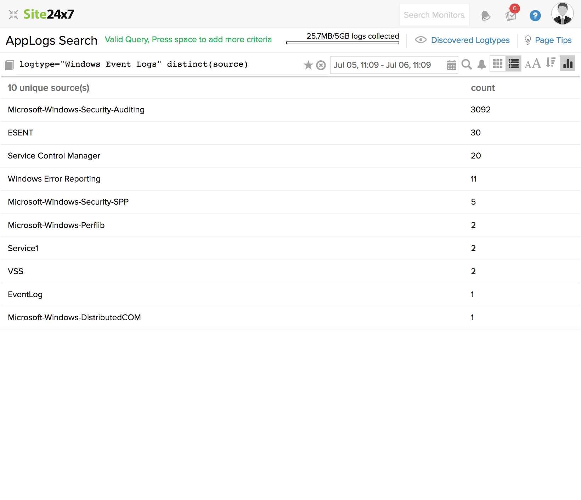
Task: Click the sort order icon
Action: coord(550,63)
